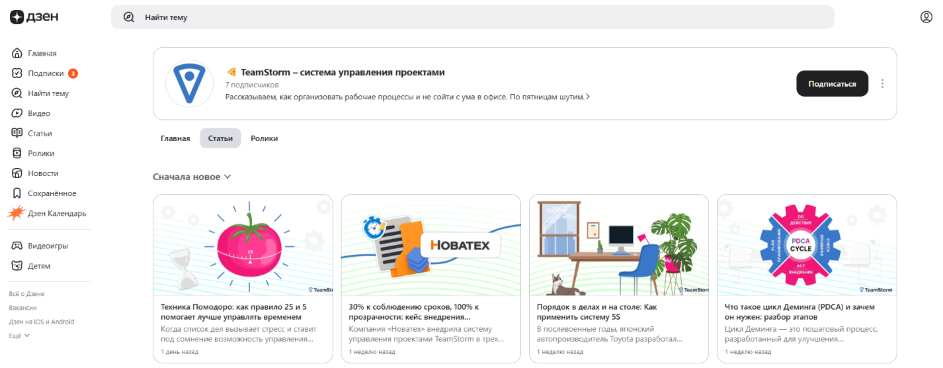The height and width of the screenshot is (368, 943).
Task: Click the Дзен logo
Action: 34,17
